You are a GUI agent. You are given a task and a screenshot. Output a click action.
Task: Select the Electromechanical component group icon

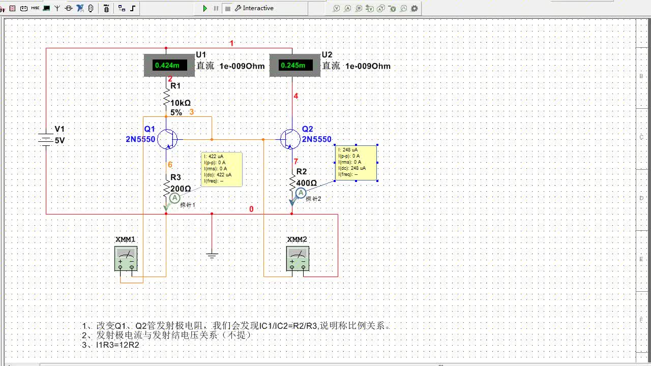point(69,8)
